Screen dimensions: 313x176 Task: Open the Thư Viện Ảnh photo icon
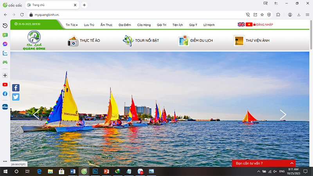coord(239,41)
